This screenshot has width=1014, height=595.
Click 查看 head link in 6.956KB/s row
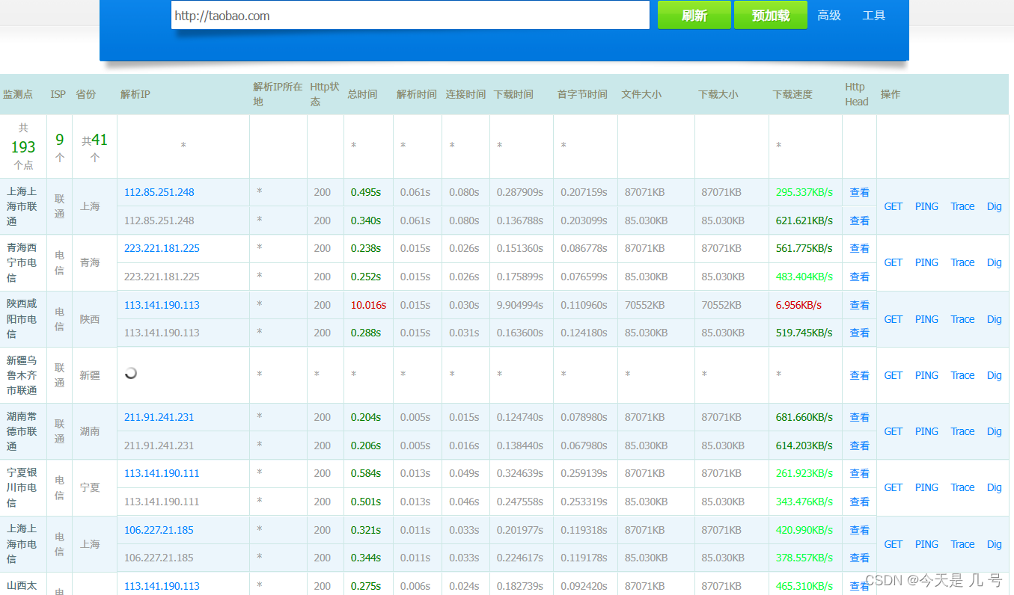click(859, 305)
